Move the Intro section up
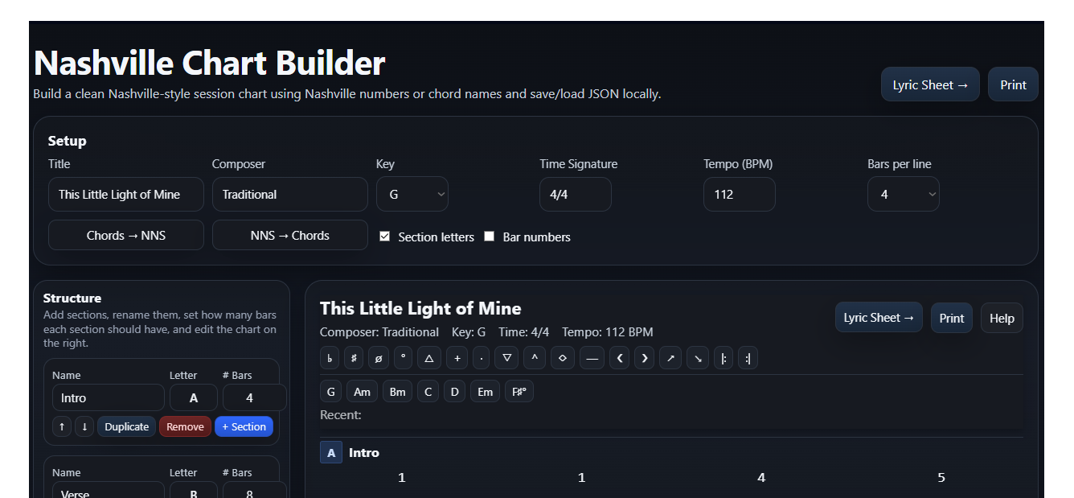This screenshot has width=1074, height=498. 62,426
